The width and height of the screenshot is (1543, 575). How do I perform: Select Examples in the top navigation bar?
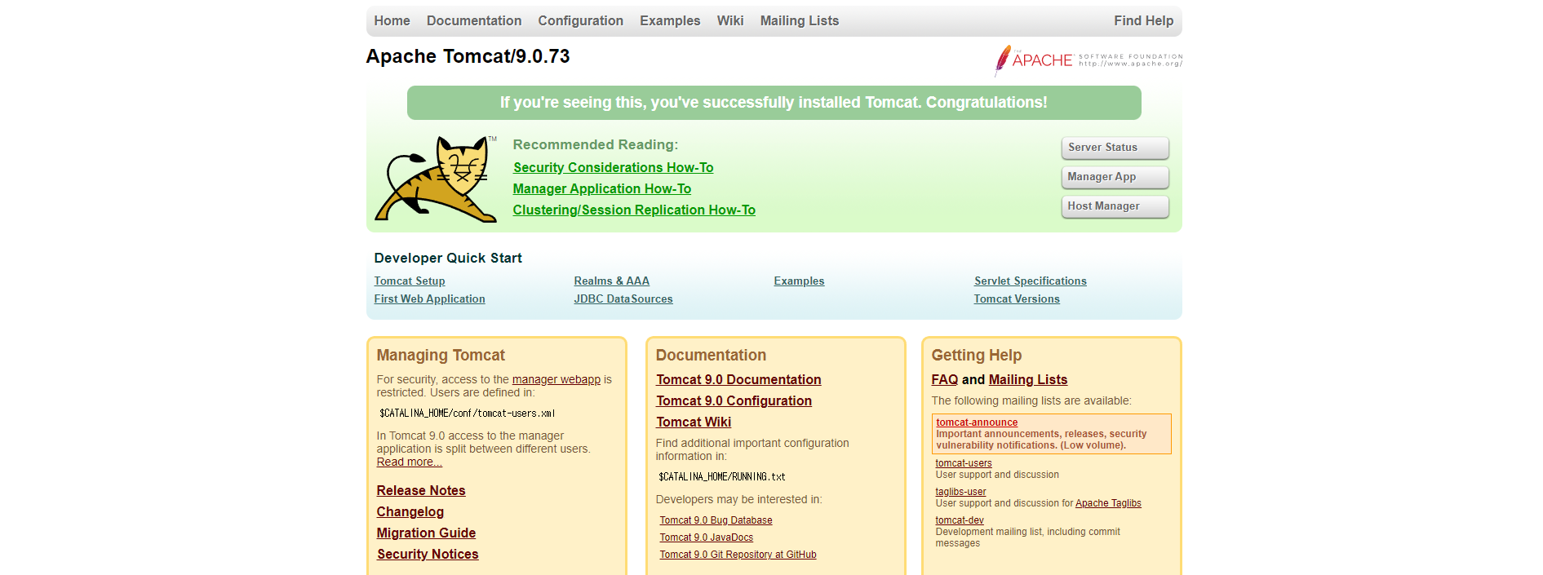(670, 21)
